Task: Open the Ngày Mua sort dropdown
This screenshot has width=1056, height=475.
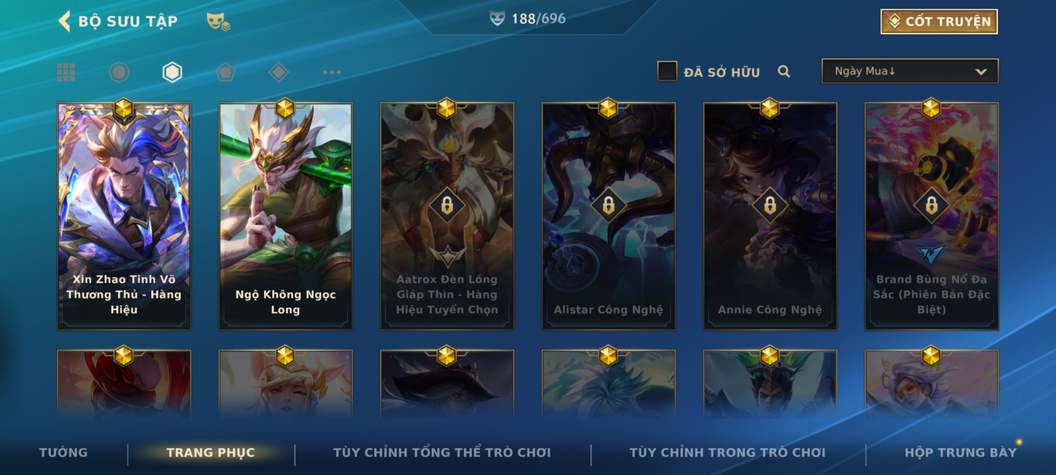Action: 910,71
